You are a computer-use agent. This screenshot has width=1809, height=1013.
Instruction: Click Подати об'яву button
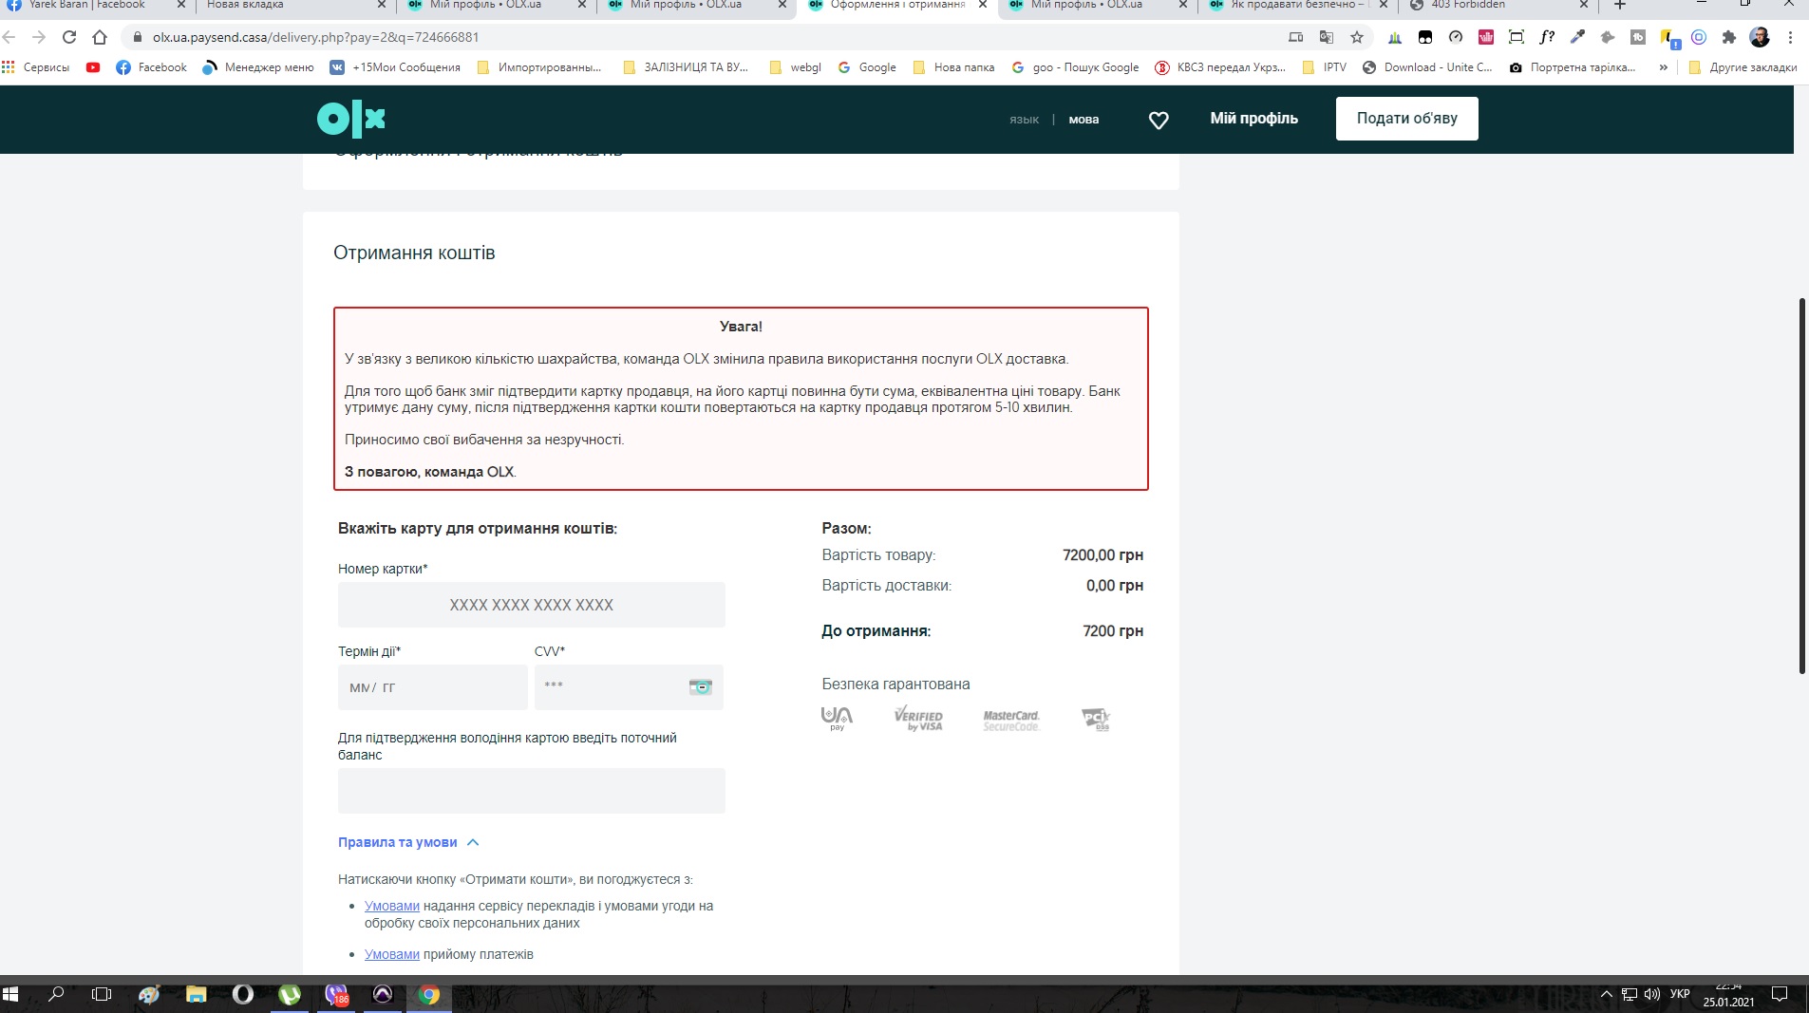[x=1406, y=119]
